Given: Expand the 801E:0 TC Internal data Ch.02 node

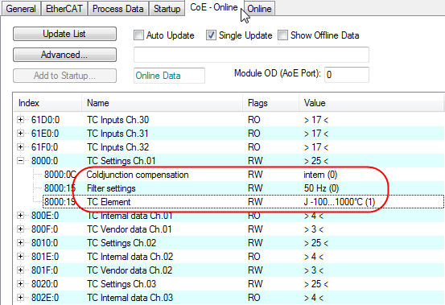Looking at the screenshot, I should tap(20, 257).
